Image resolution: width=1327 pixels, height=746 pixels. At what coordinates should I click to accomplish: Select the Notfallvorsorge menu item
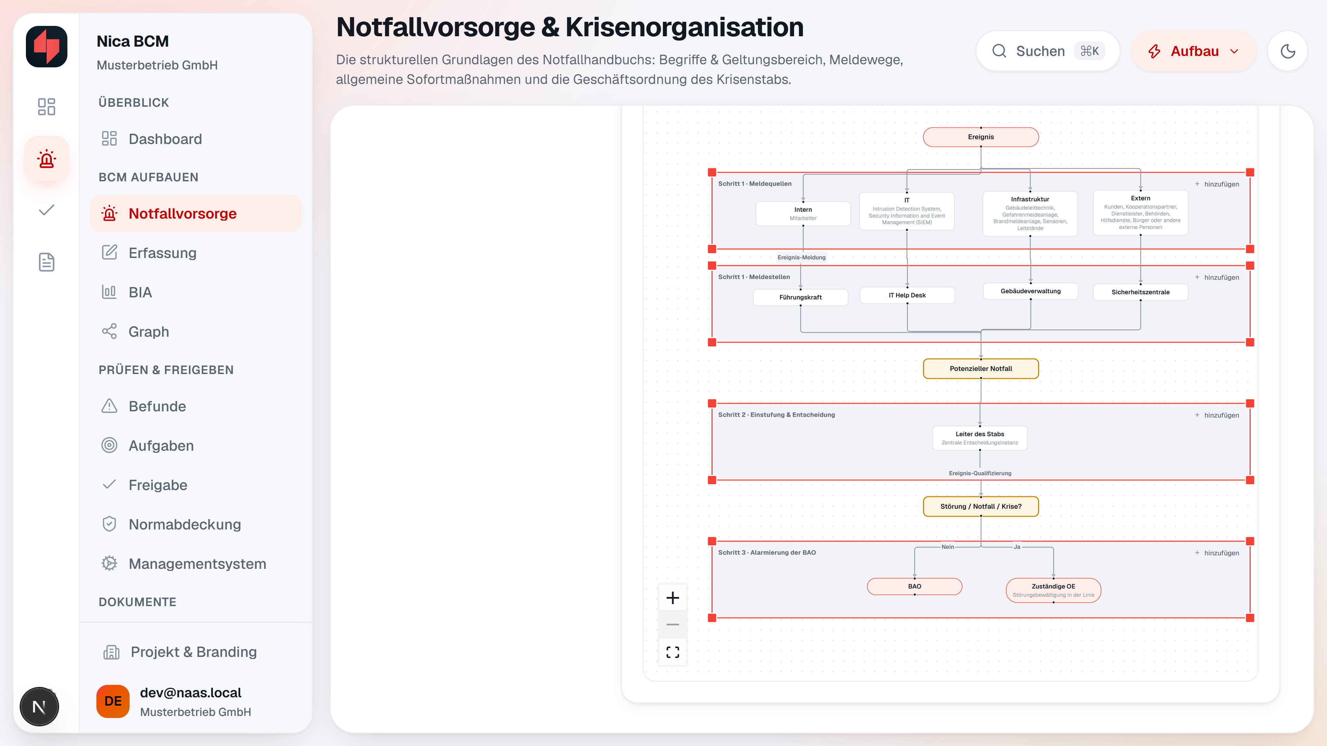pyautogui.click(x=196, y=214)
